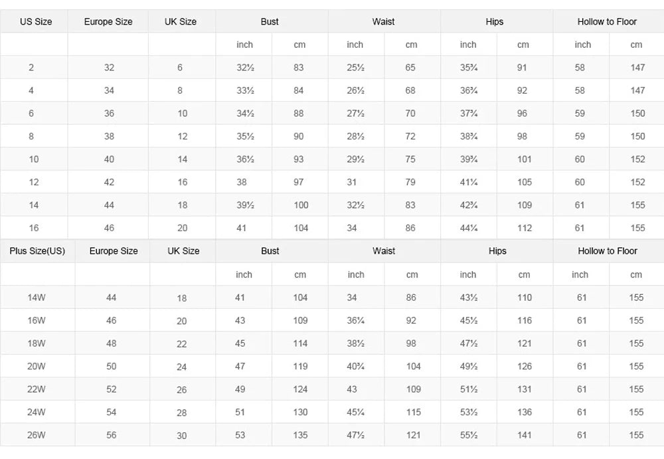Select the Europe size 56 cell
The height and width of the screenshot is (459, 664).
[112, 435]
